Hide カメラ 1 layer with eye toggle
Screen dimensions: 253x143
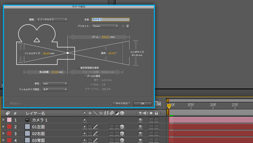click(140, 120)
